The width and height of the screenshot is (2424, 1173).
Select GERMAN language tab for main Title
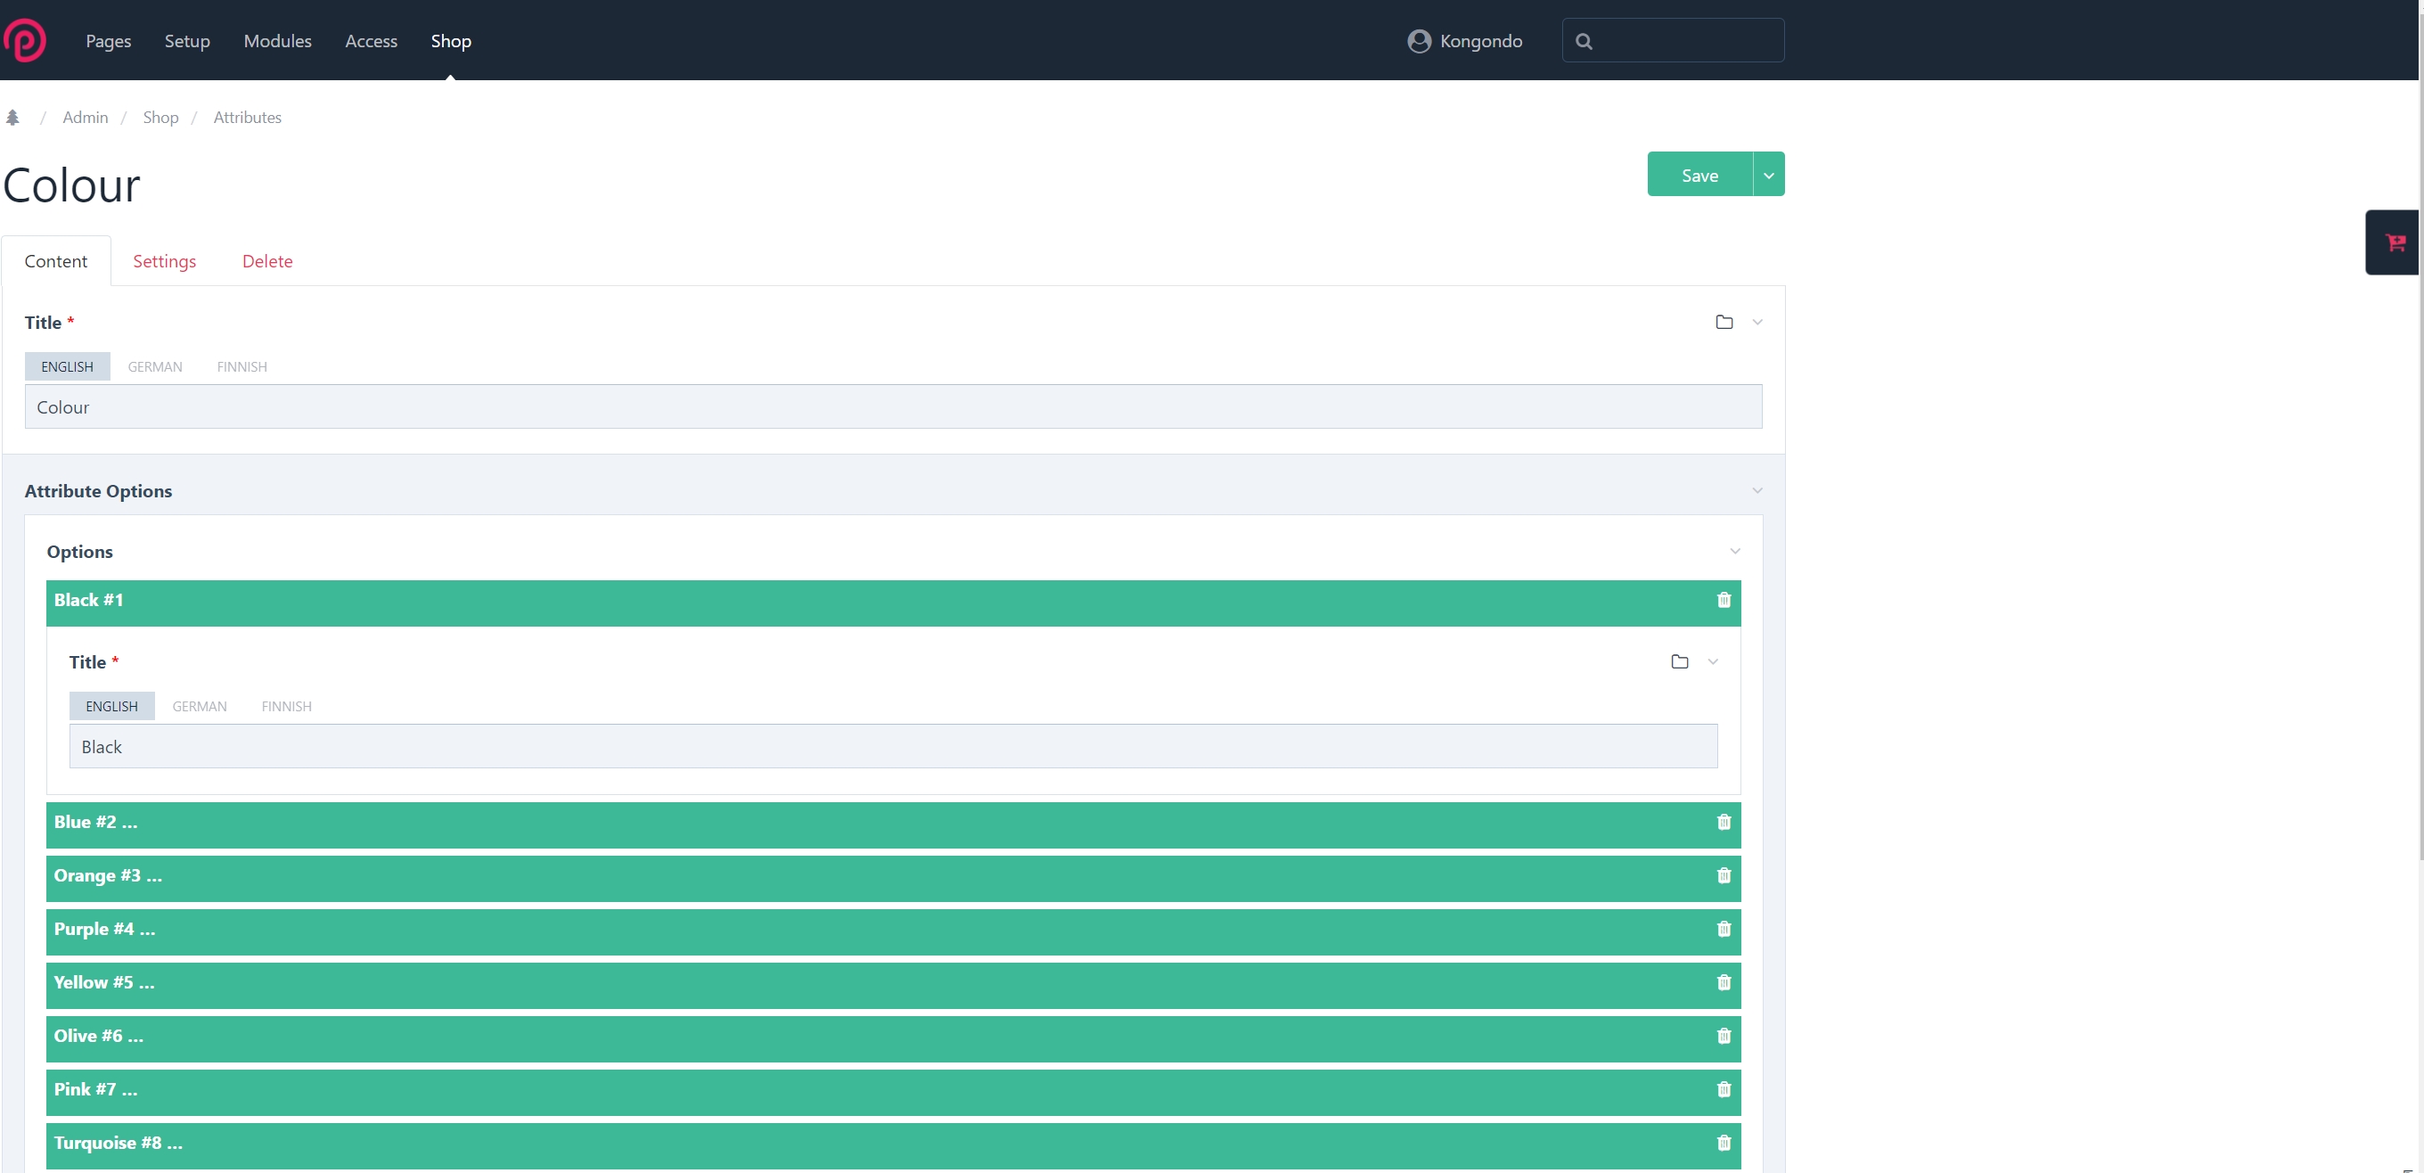[155, 366]
